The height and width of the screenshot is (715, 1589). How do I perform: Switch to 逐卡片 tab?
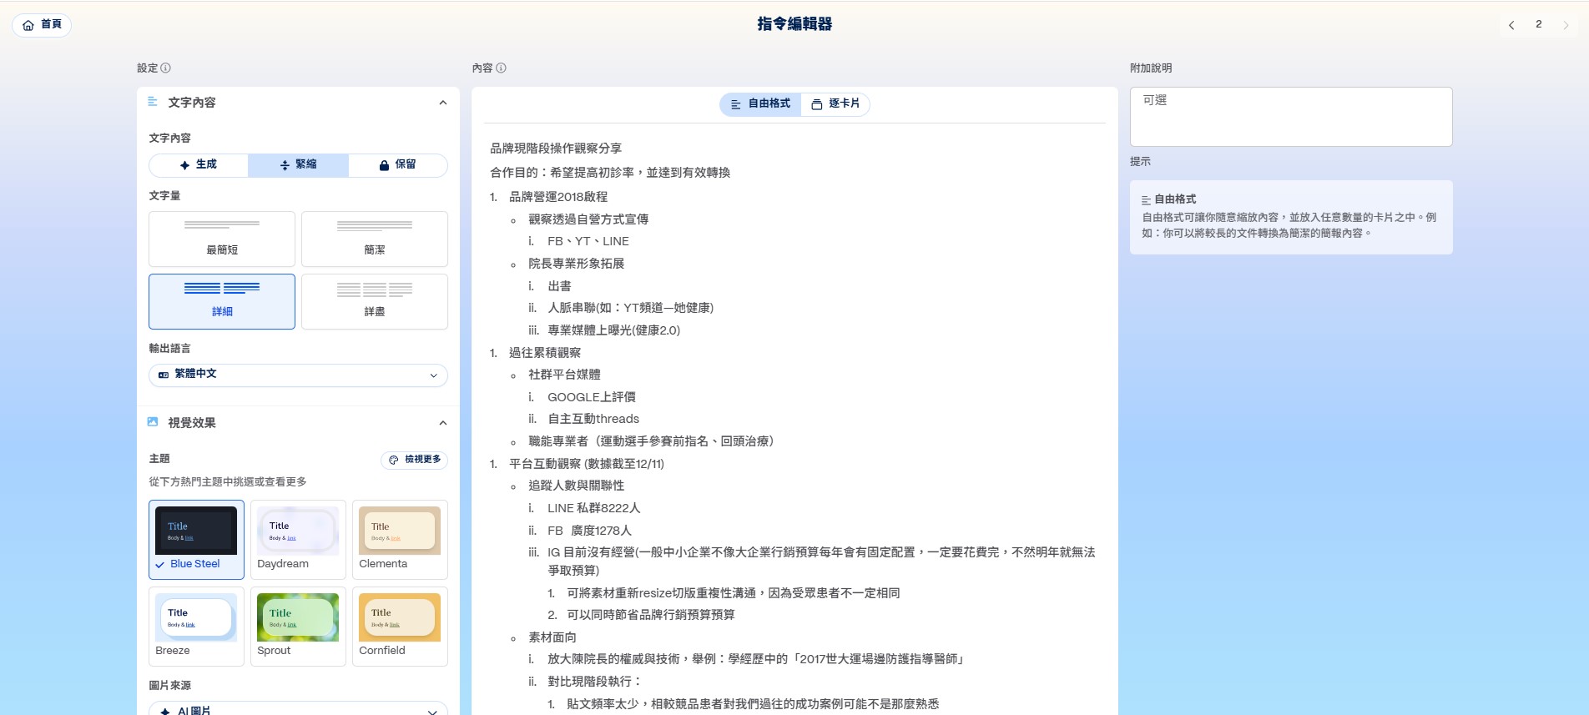tap(835, 104)
